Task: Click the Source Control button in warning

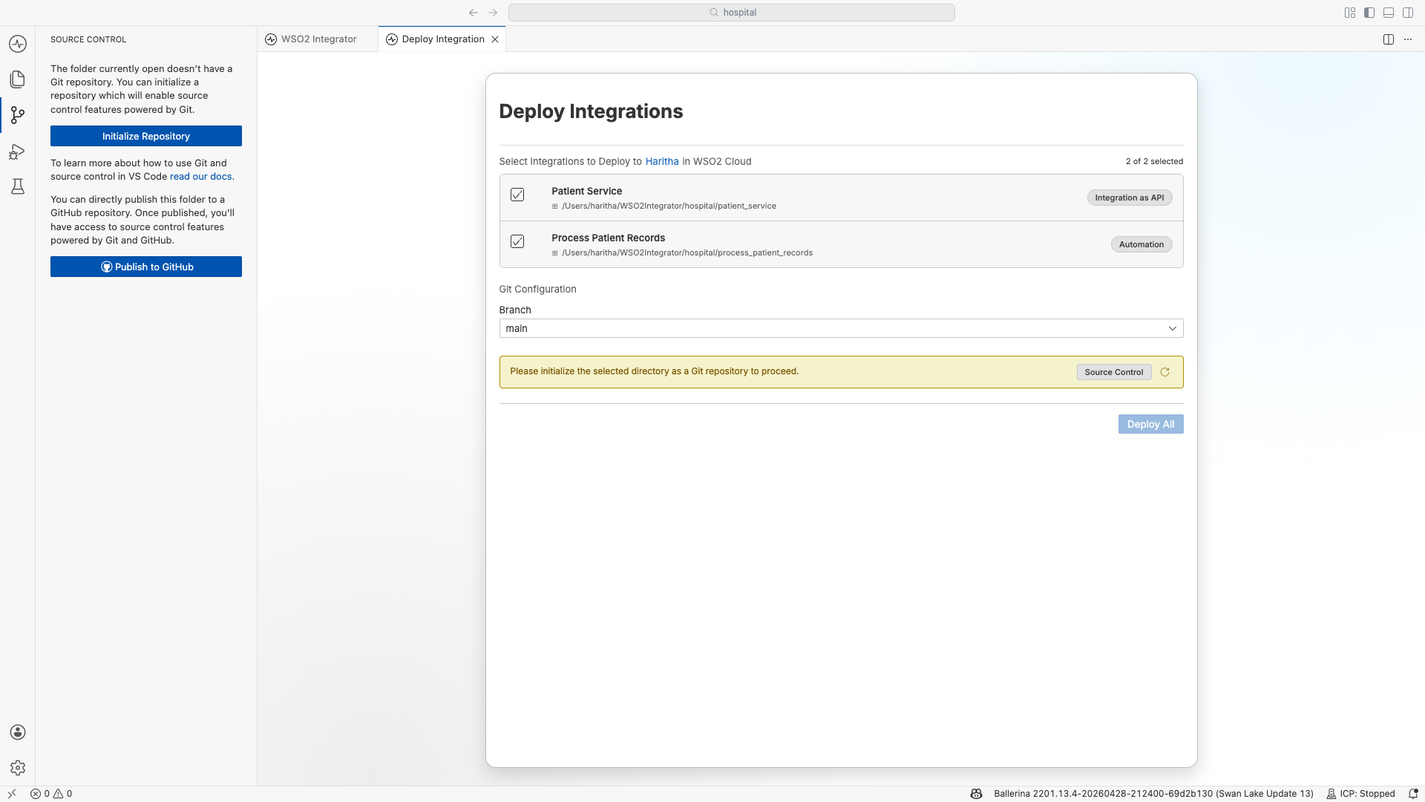Action: 1114,372
